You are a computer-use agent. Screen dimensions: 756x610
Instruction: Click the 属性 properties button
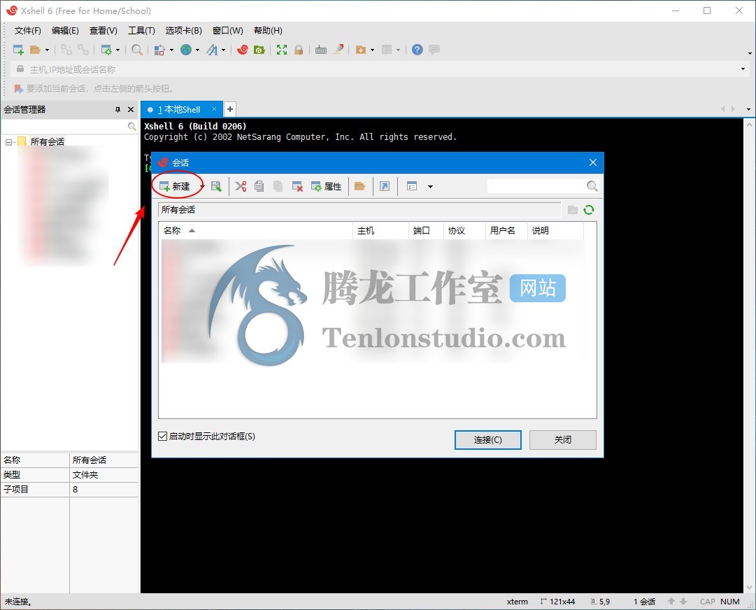tap(327, 186)
